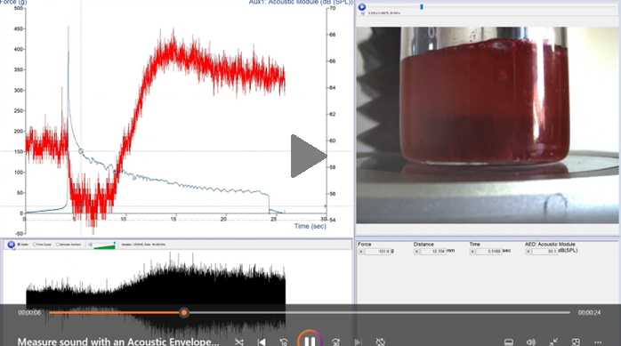Toggle shuffle in the media player bar
621x346 pixels.
click(x=238, y=342)
